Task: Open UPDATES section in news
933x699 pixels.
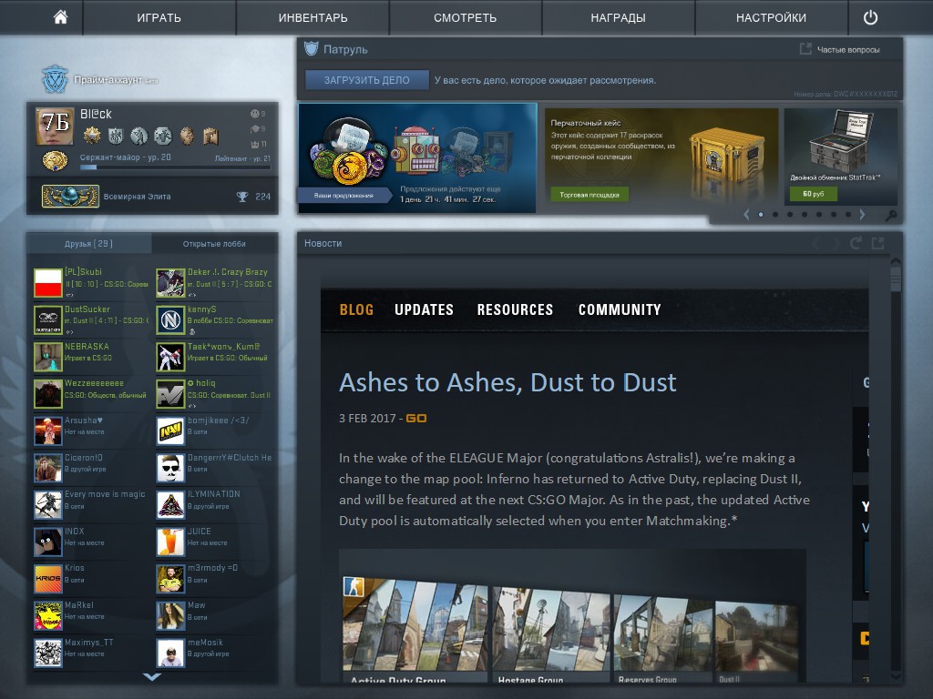Action: coord(425,309)
